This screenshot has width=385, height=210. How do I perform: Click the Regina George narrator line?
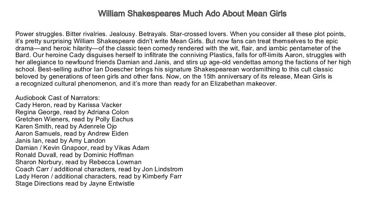point(72,112)
